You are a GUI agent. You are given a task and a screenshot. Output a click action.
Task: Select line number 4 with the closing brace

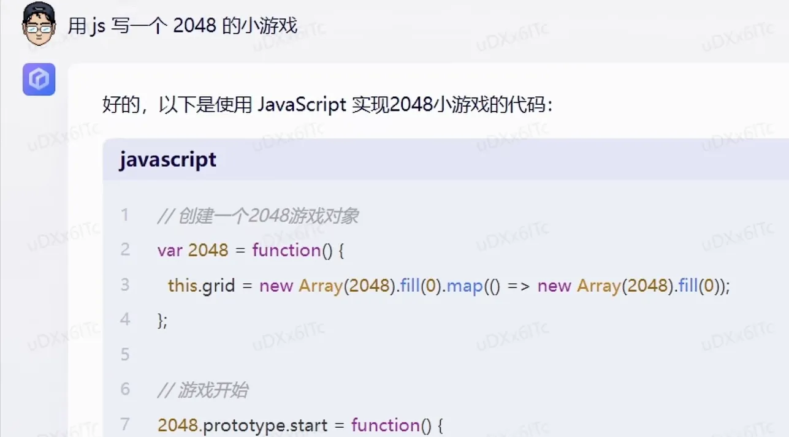125,319
